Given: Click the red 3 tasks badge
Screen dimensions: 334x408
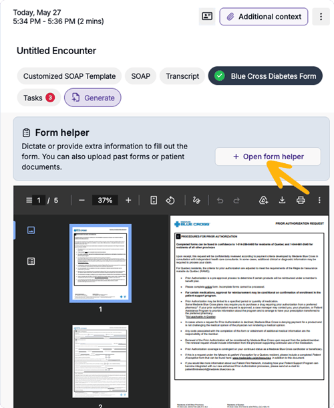Looking at the screenshot, I should [x=50, y=98].
